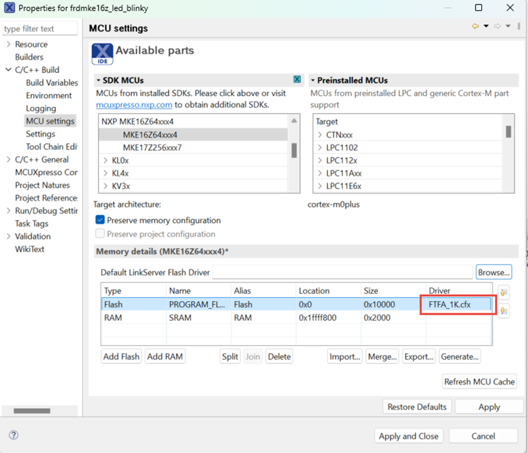The image size is (528, 453).
Task: Click the type filter text field
Action: click(x=40, y=28)
